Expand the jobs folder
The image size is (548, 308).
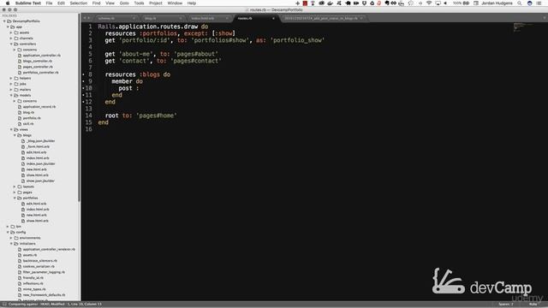(11, 84)
